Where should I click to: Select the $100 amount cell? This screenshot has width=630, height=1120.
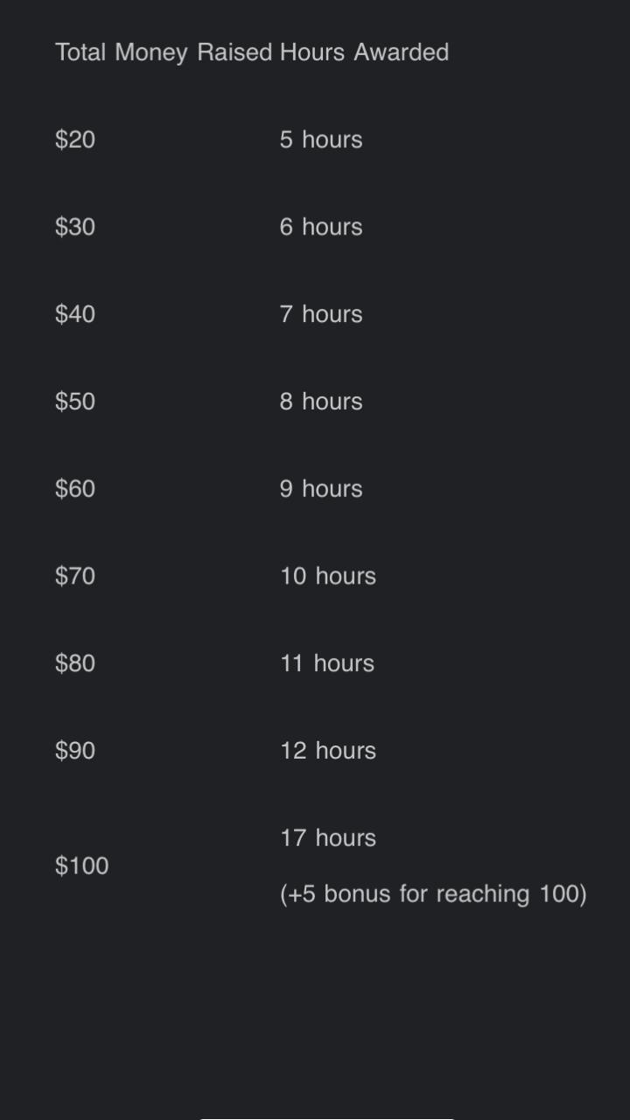click(x=82, y=866)
